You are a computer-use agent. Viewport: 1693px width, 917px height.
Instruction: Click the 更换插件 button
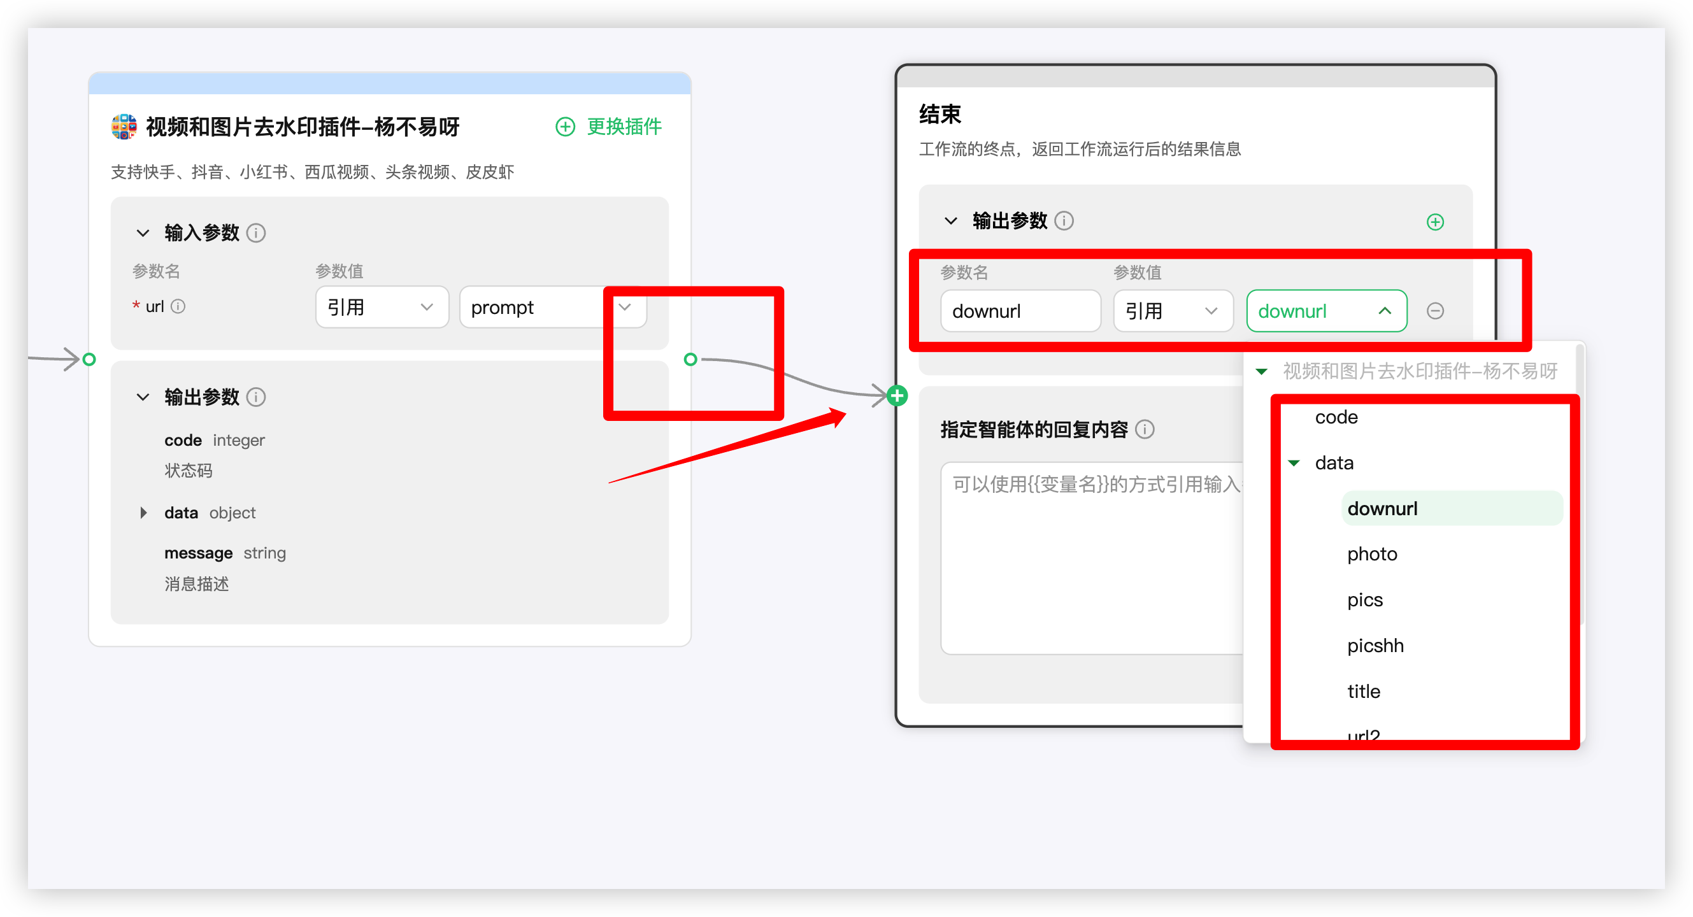pyautogui.click(x=608, y=126)
